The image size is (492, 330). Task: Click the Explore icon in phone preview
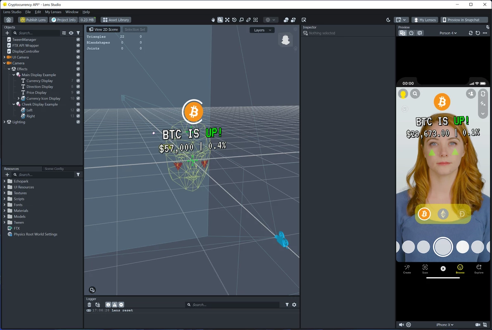[479, 269]
